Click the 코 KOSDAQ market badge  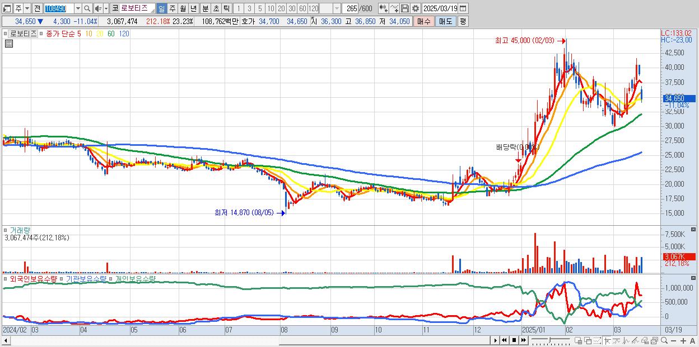pyautogui.click(x=115, y=9)
